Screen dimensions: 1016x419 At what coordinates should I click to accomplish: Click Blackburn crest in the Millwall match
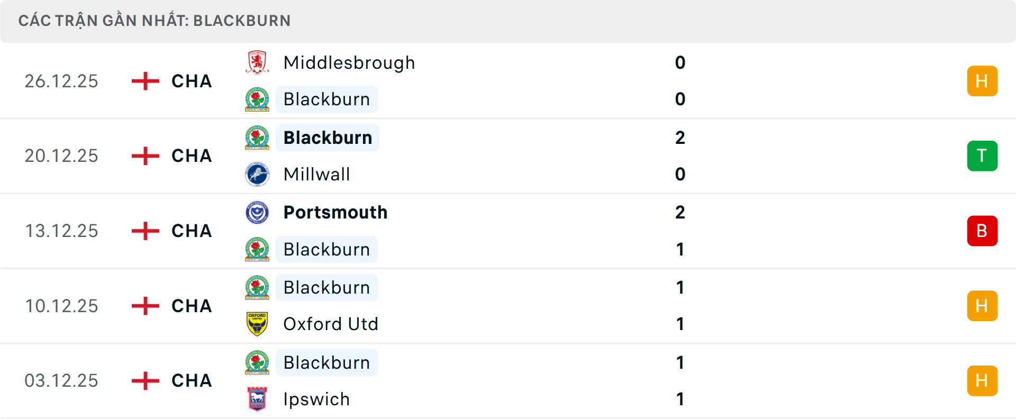257,138
